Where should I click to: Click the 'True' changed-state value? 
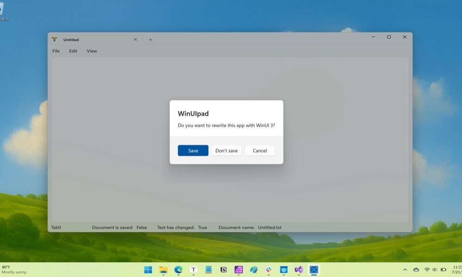click(x=202, y=227)
